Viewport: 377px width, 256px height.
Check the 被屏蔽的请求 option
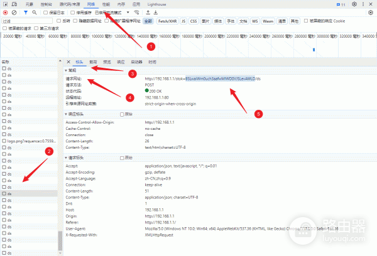point(4,28)
